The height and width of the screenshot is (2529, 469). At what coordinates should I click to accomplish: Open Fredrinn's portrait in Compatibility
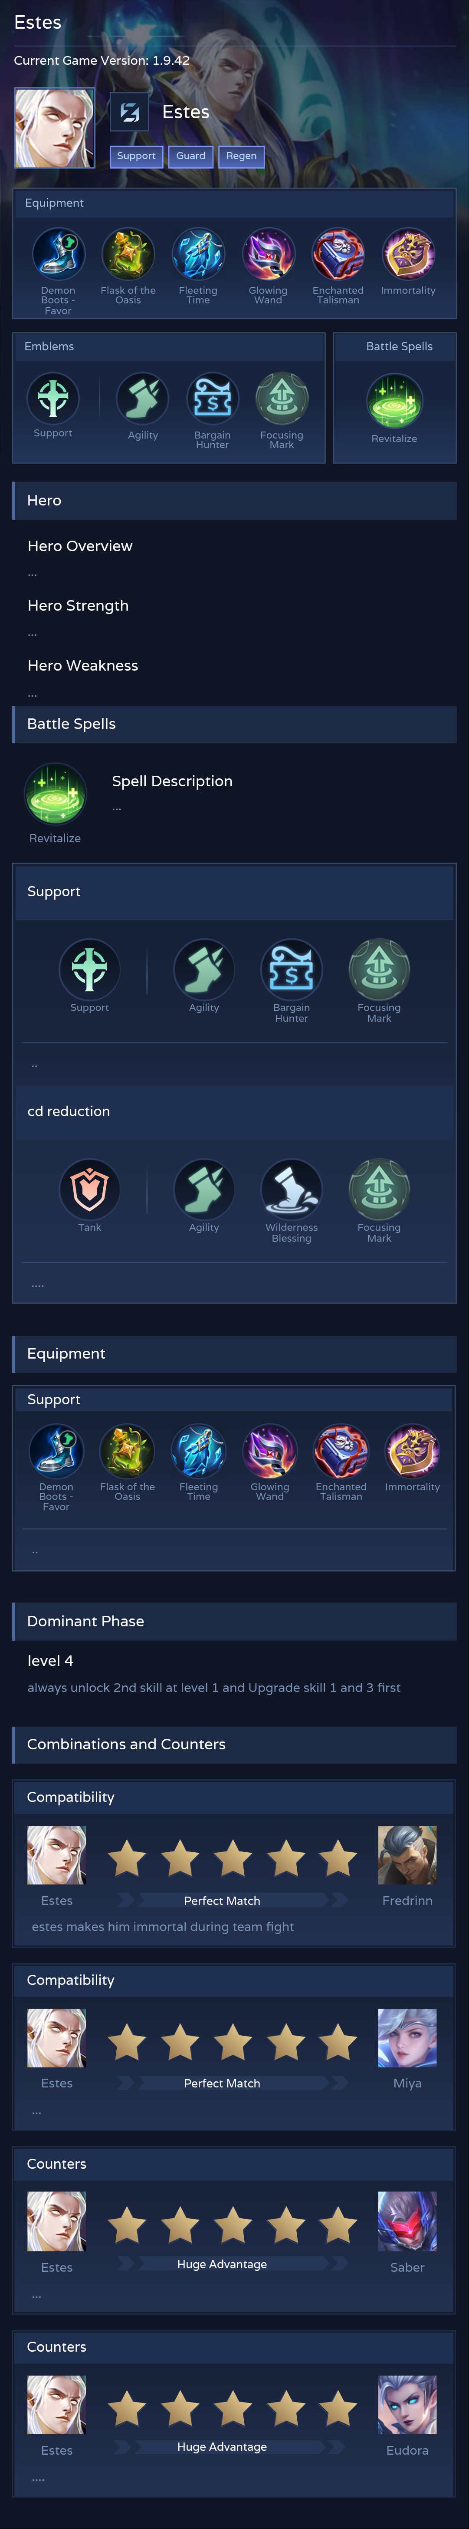(x=407, y=1855)
